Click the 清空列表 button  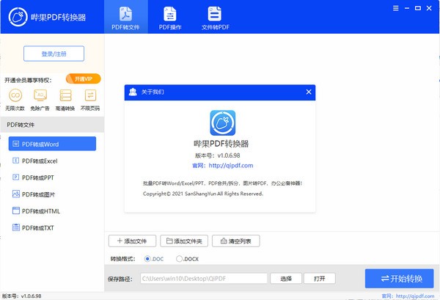coord(236,241)
